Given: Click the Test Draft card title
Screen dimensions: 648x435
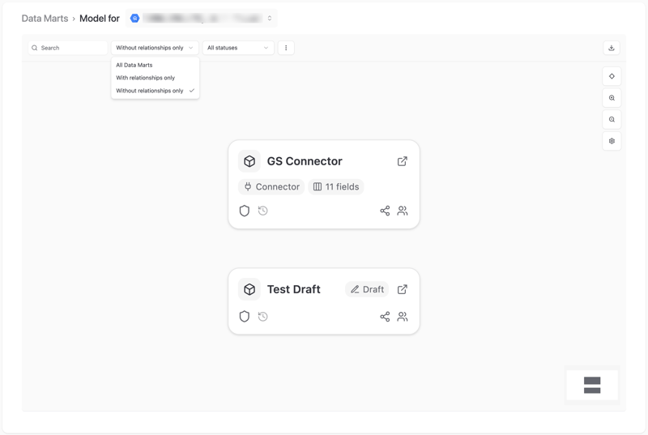Looking at the screenshot, I should pyautogui.click(x=294, y=289).
